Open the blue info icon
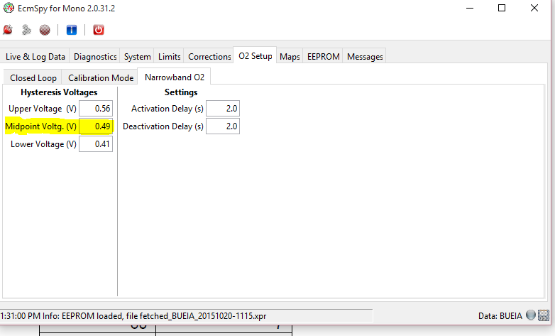 [72, 30]
